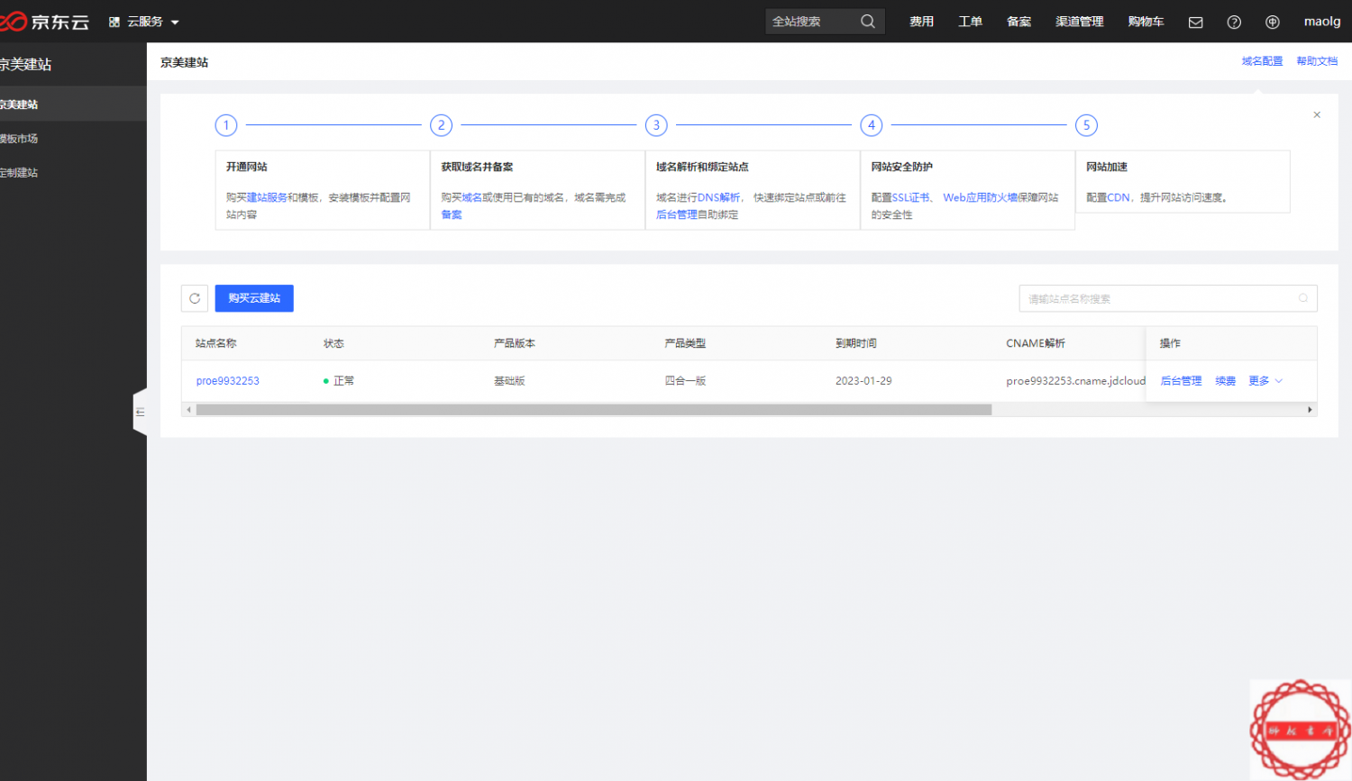This screenshot has height=781, width=1352.
Task: Click the scrollbar's left arrow under the table
Action: click(x=188, y=410)
